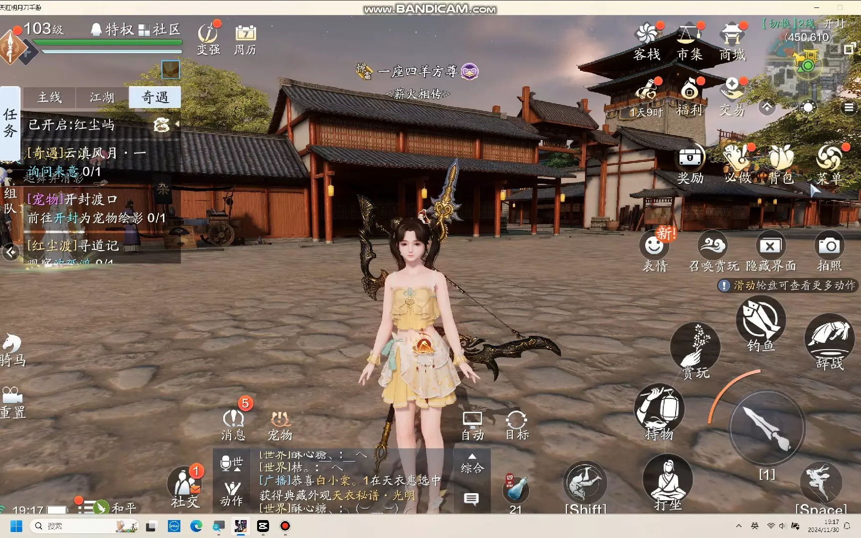The height and width of the screenshot is (538, 861).
Task: Toggle 隐藏界面 hide interface
Action: tap(770, 252)
